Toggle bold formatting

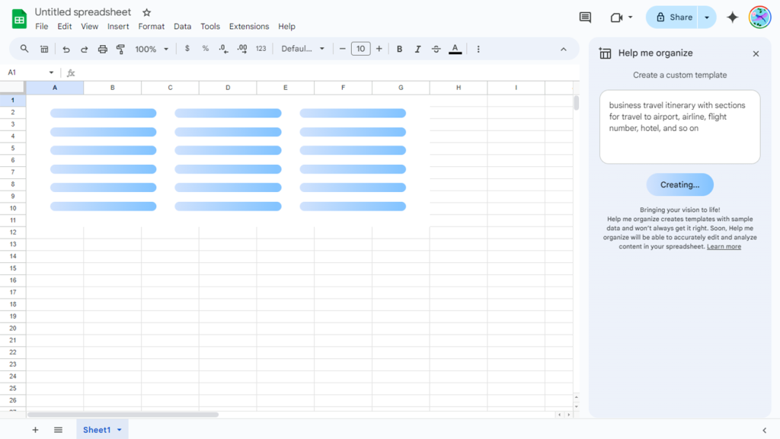pyautogui.click(x=399, y=49)
